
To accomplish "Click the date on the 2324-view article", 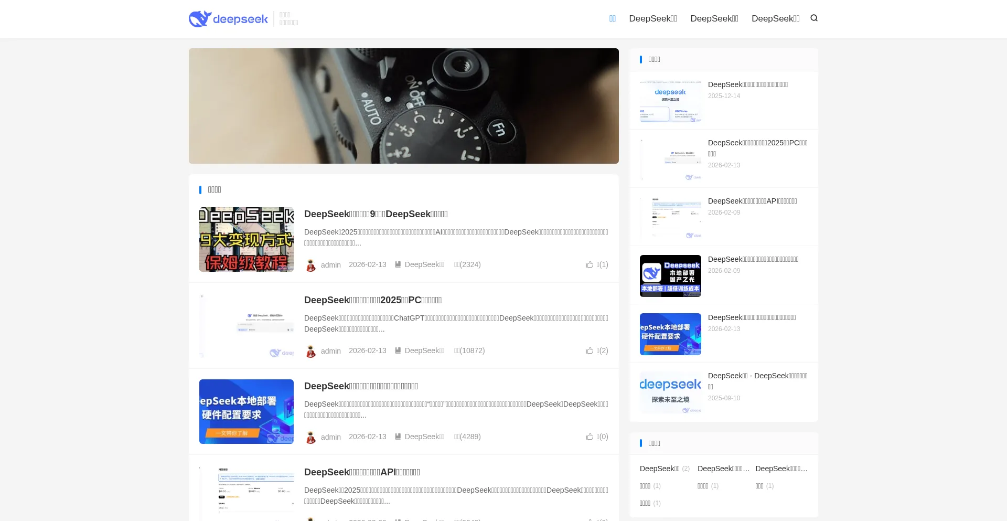I will point(368,264).
